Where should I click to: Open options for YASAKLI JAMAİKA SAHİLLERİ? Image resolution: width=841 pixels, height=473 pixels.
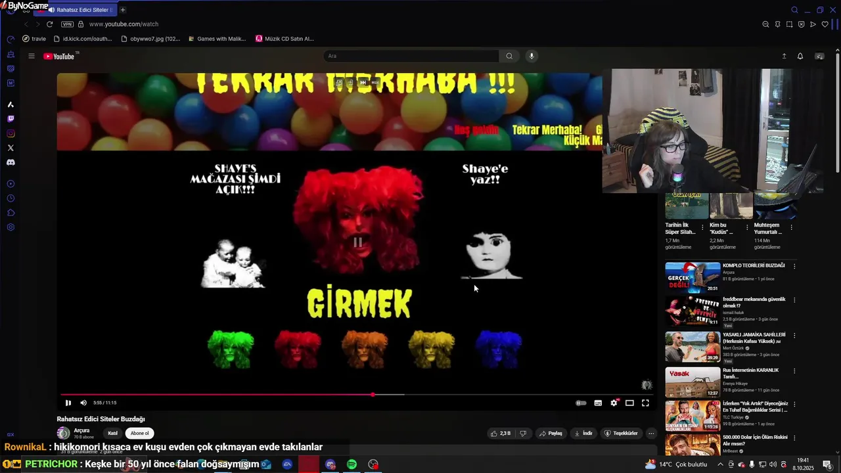[x=794, y=336]
